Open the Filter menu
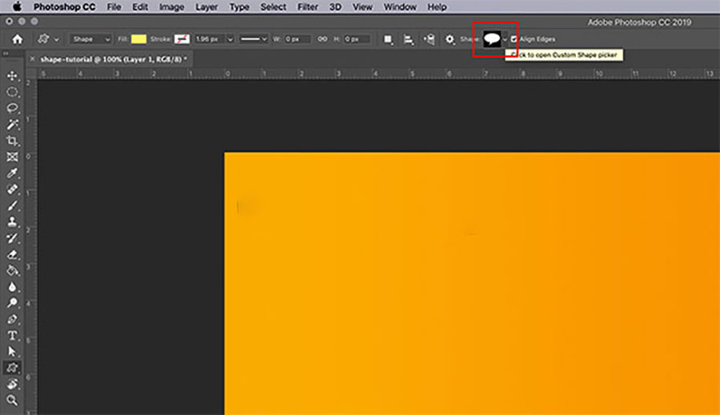This screenshot has height=415, width=720. tap(307, 6)
